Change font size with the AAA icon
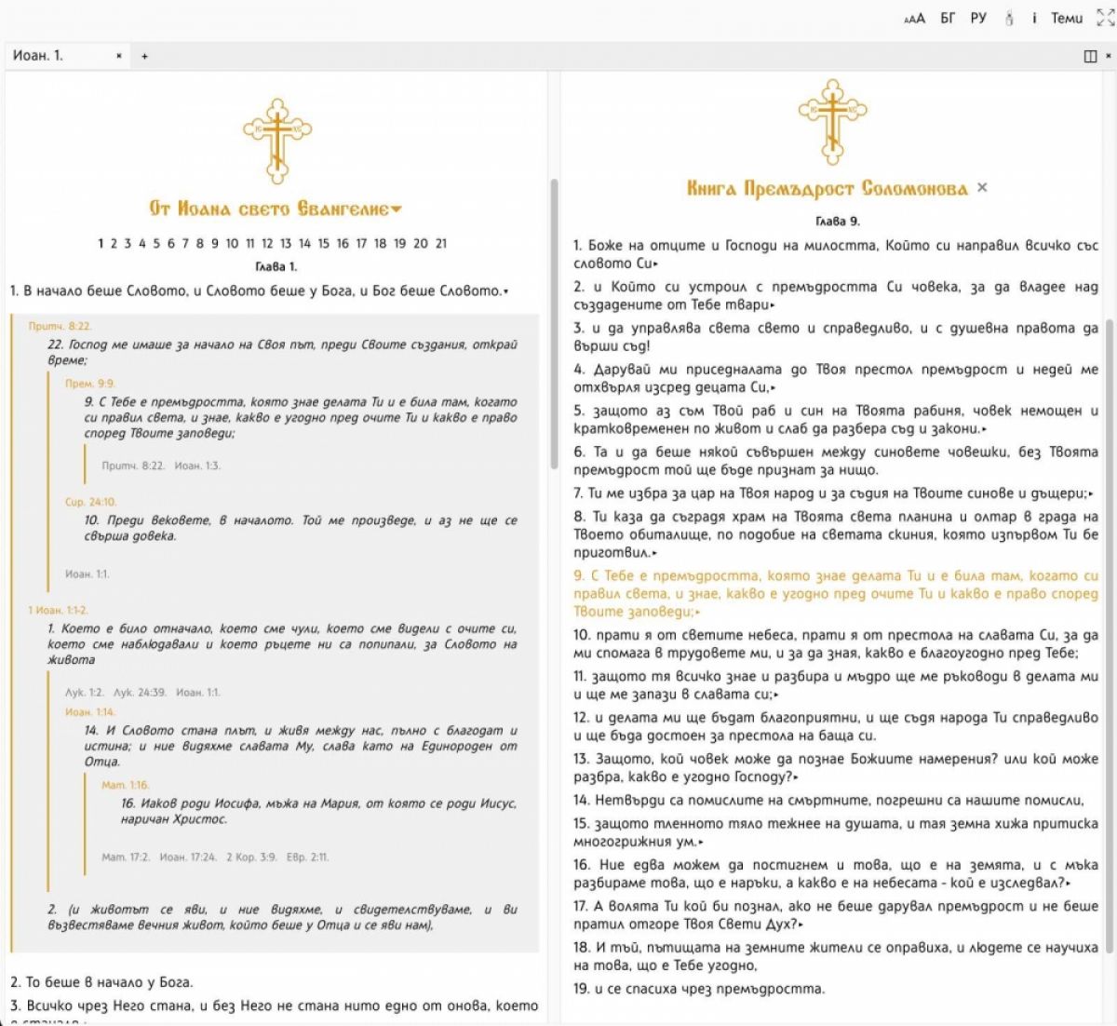Viewport: 1117px width, 1026px height. [x=914, y=19]
